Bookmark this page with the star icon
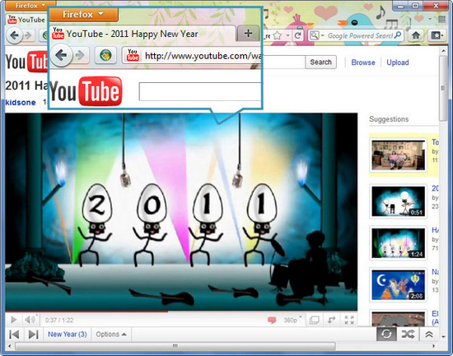The height and width of the screenshot is (356, 453). (277, 35)
